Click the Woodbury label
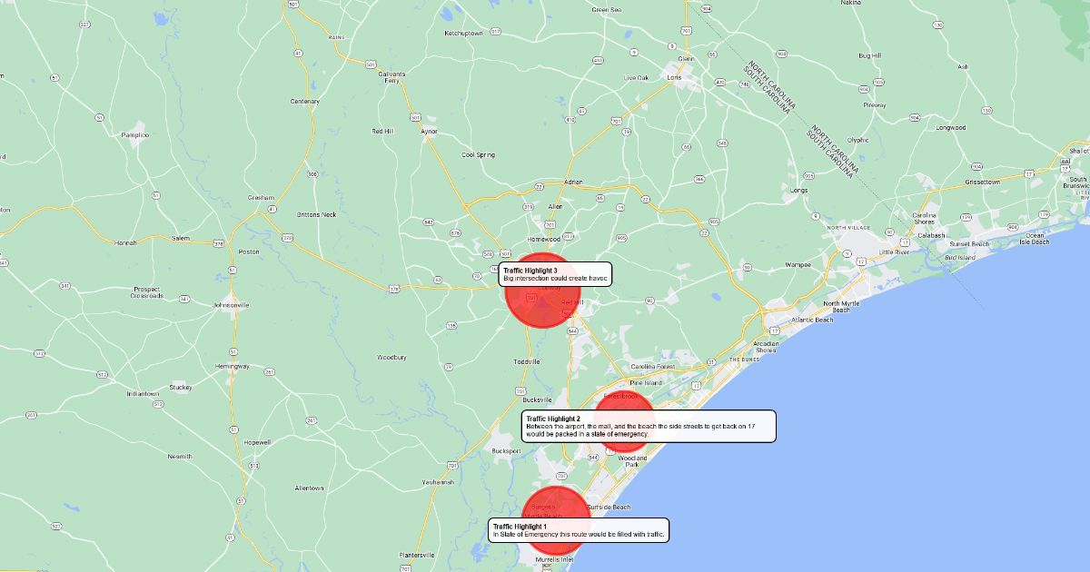 click(x=392, y=358)
